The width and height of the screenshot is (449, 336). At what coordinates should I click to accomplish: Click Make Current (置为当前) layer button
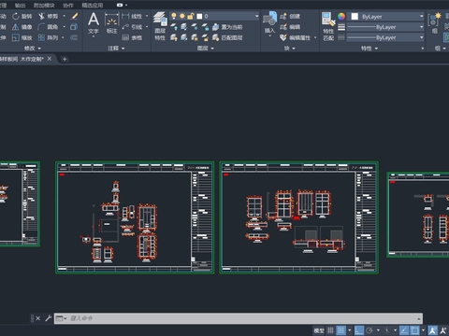227,27
